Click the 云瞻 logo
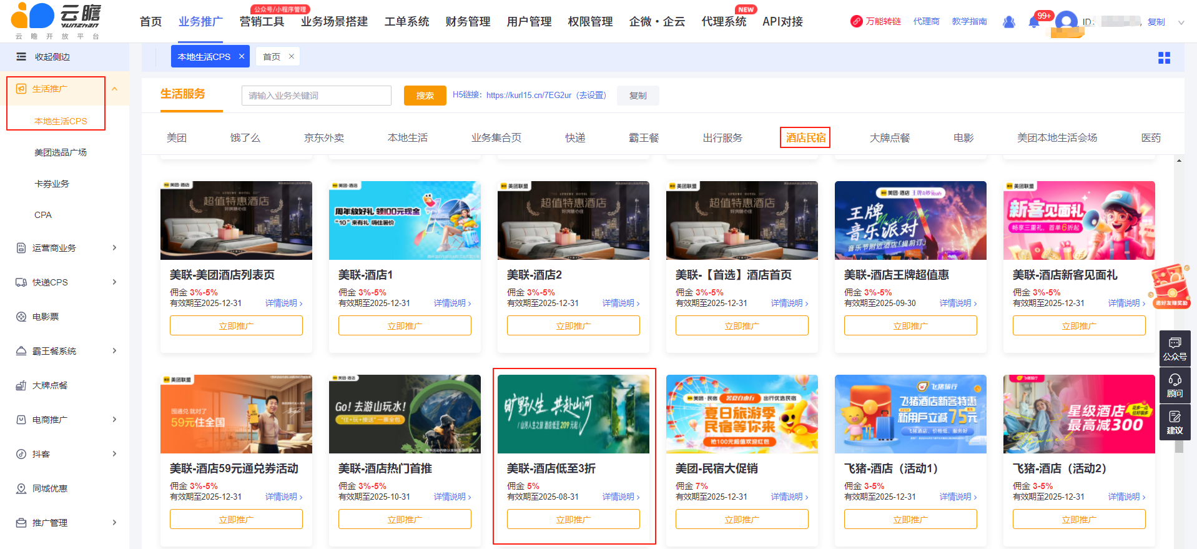The height and width of the screenshot is (549, 1197). 56,21
